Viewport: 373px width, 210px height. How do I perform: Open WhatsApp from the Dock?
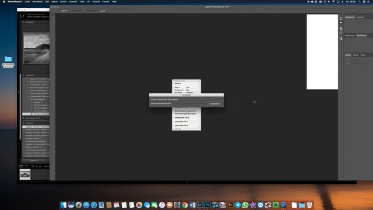click(245, 205)
